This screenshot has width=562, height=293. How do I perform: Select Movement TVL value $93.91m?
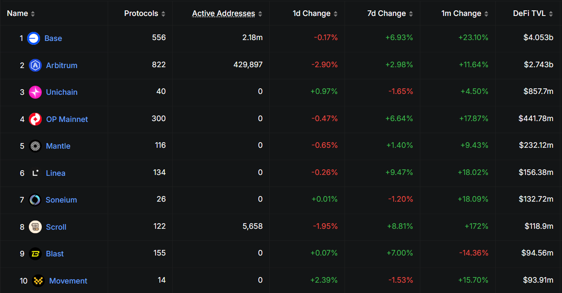pos(537,280)
